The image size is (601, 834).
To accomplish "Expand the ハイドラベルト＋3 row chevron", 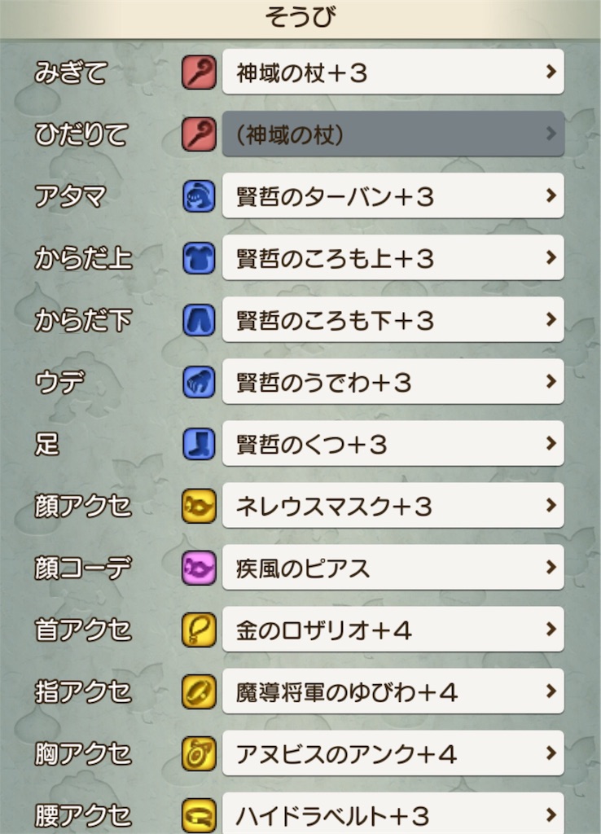I will click(551, 814).
